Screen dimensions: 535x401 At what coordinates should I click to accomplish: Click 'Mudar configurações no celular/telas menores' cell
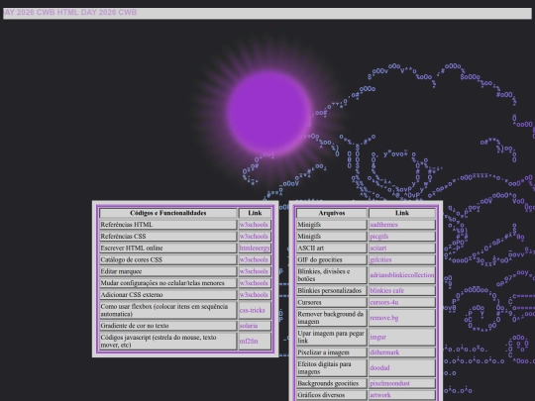pos(167,283)
